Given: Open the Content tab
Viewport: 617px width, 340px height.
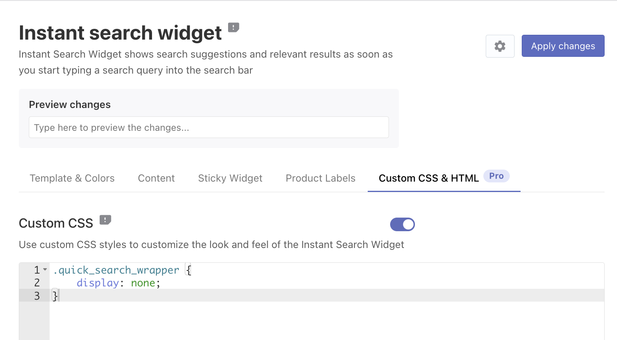Looking at the screenshot, I should pyautogui.click(x=156, y=178).
